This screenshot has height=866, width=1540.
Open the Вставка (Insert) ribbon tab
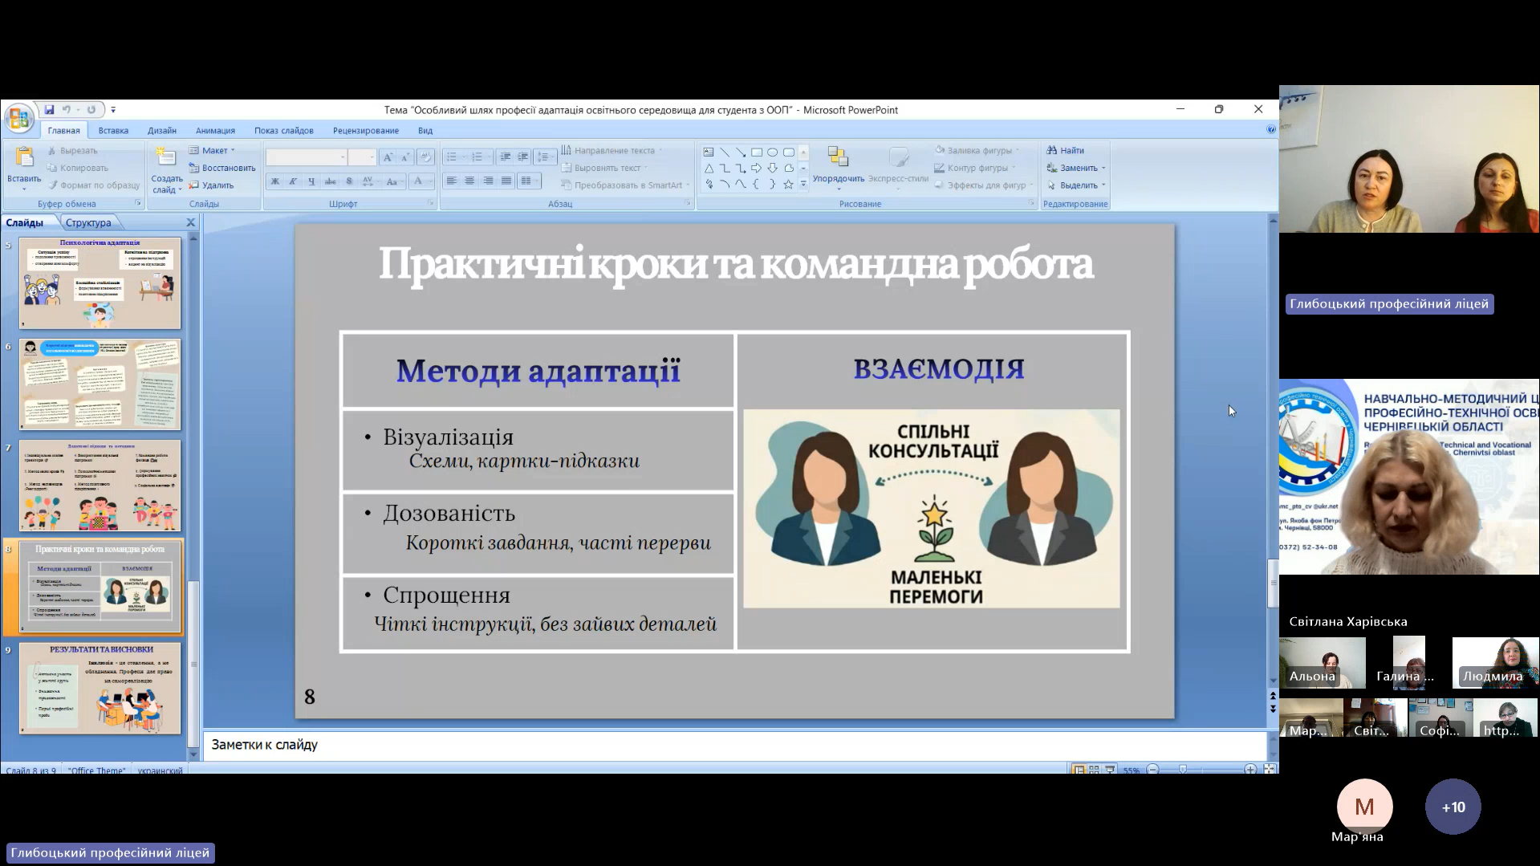tap(113, 131)
